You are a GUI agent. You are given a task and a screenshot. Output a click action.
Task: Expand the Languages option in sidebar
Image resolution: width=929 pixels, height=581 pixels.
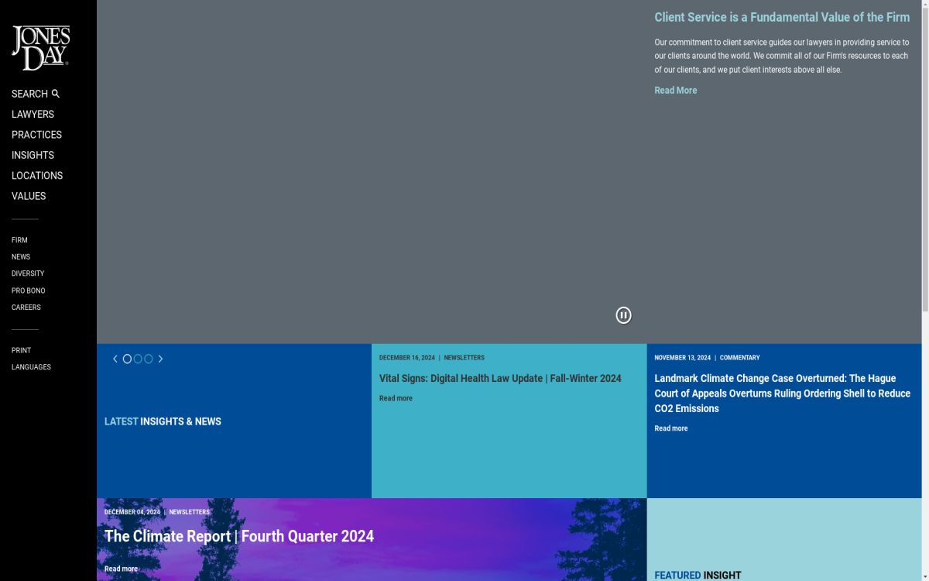pos(31,367)
